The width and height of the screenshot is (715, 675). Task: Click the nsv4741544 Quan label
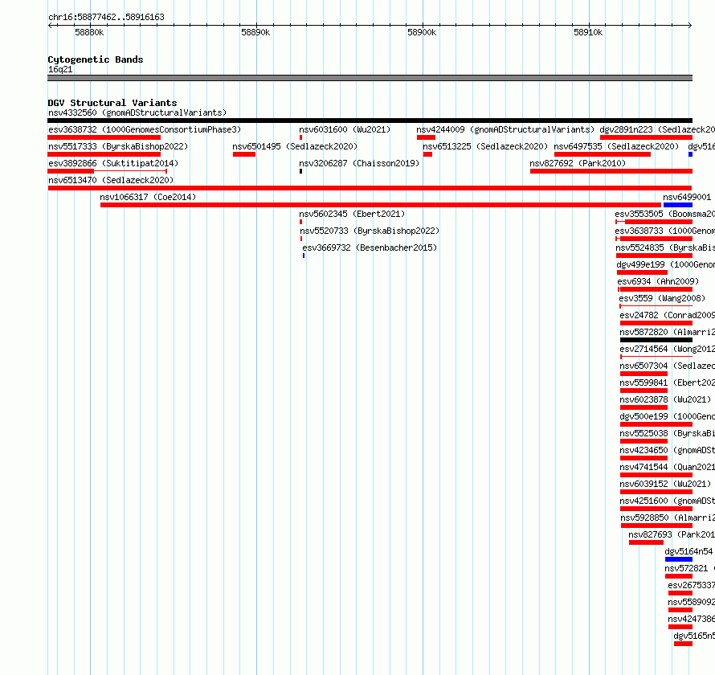pos(667,467)
